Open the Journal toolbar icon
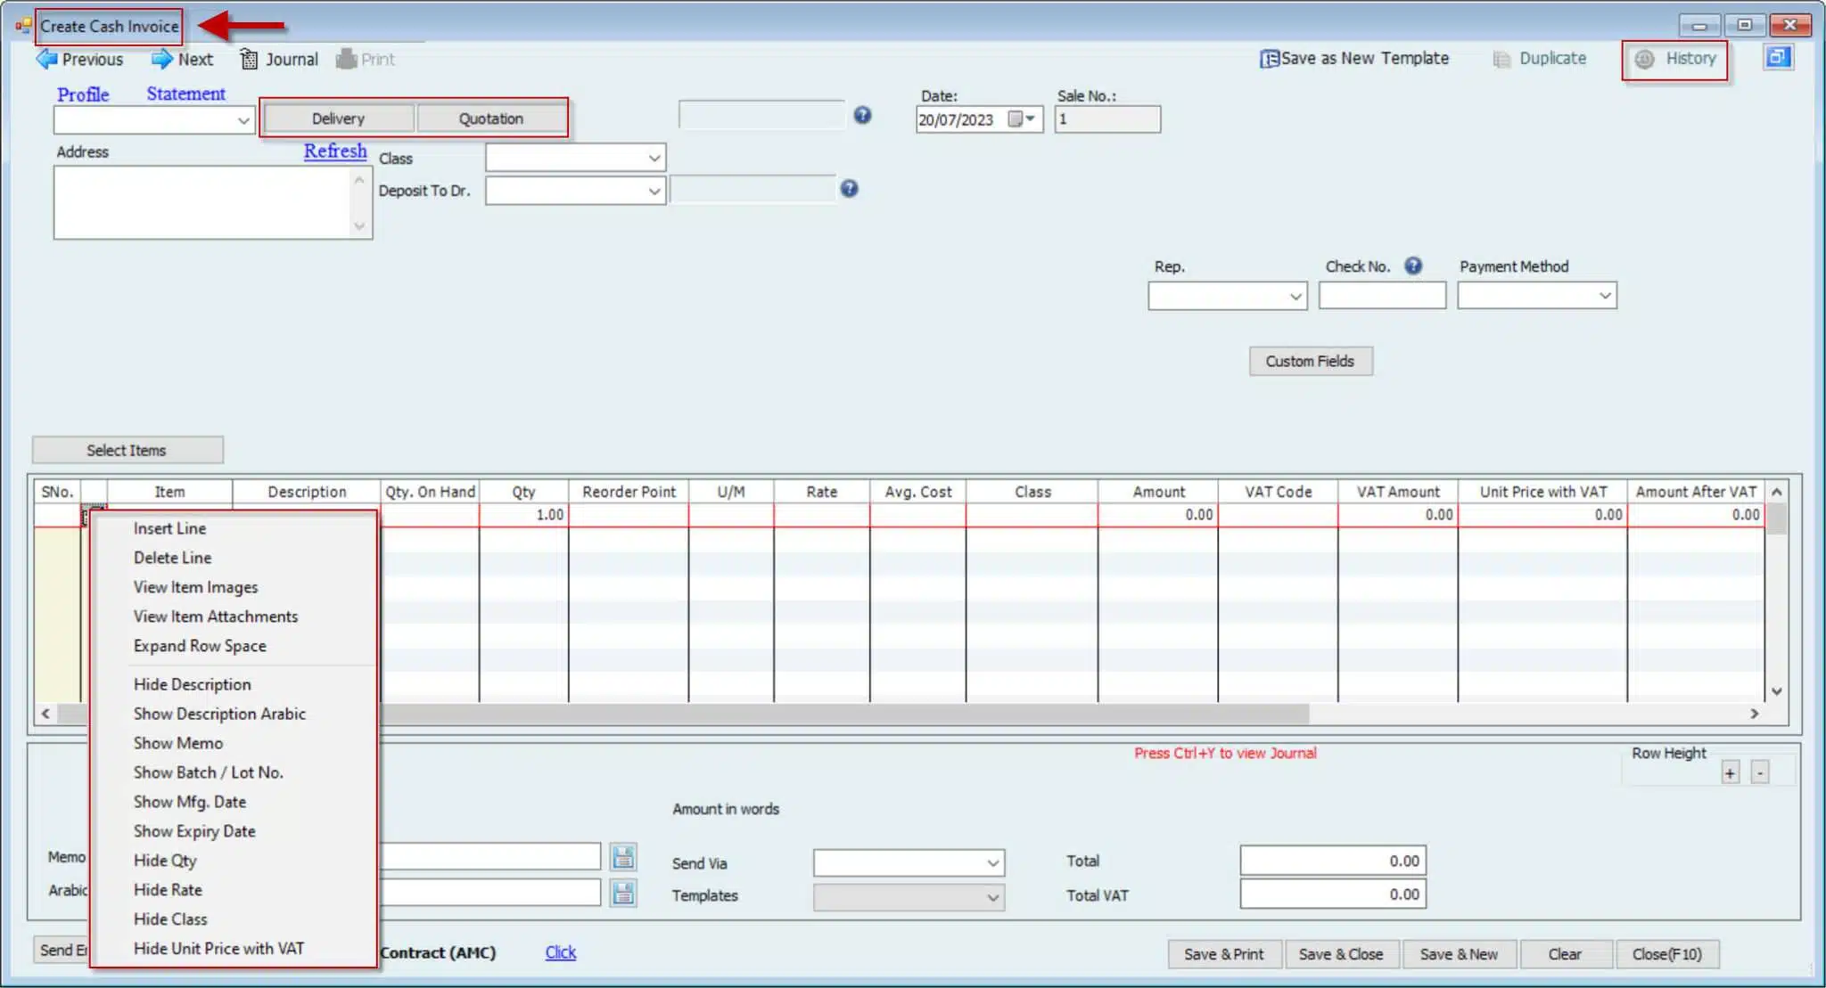Viewport: 1826px width, 988px height. (x=249, y=60)
